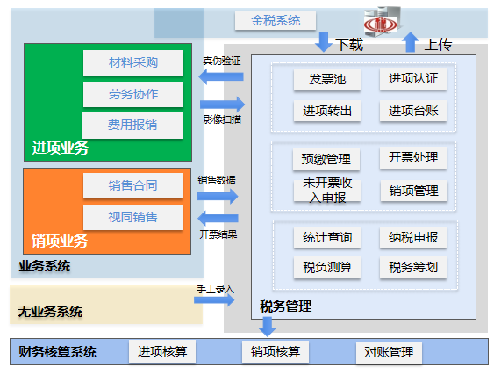Click the down arrow below 税务管理

(x=267, y=327)
